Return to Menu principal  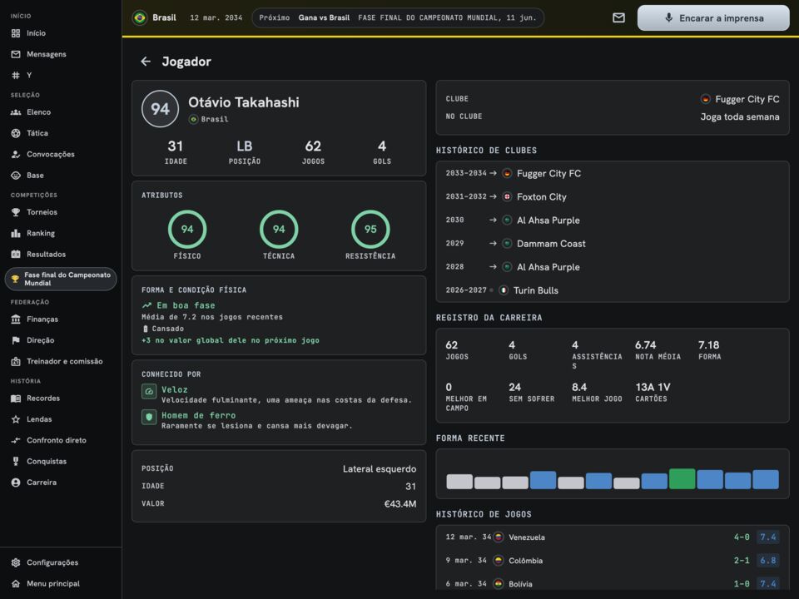tap(61, 584)
